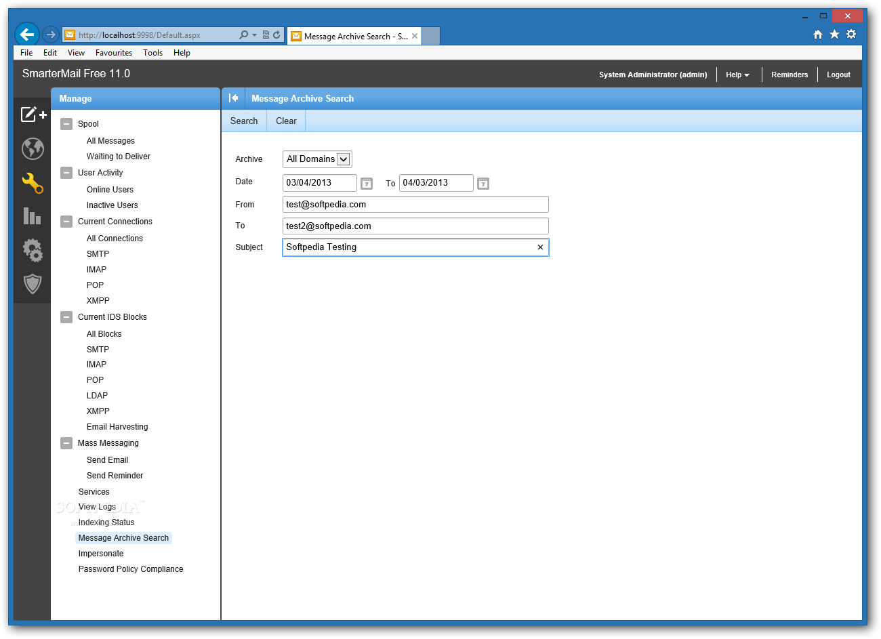Click the Search button
This screenshot has width=881, height=639.
coord(244,121)
